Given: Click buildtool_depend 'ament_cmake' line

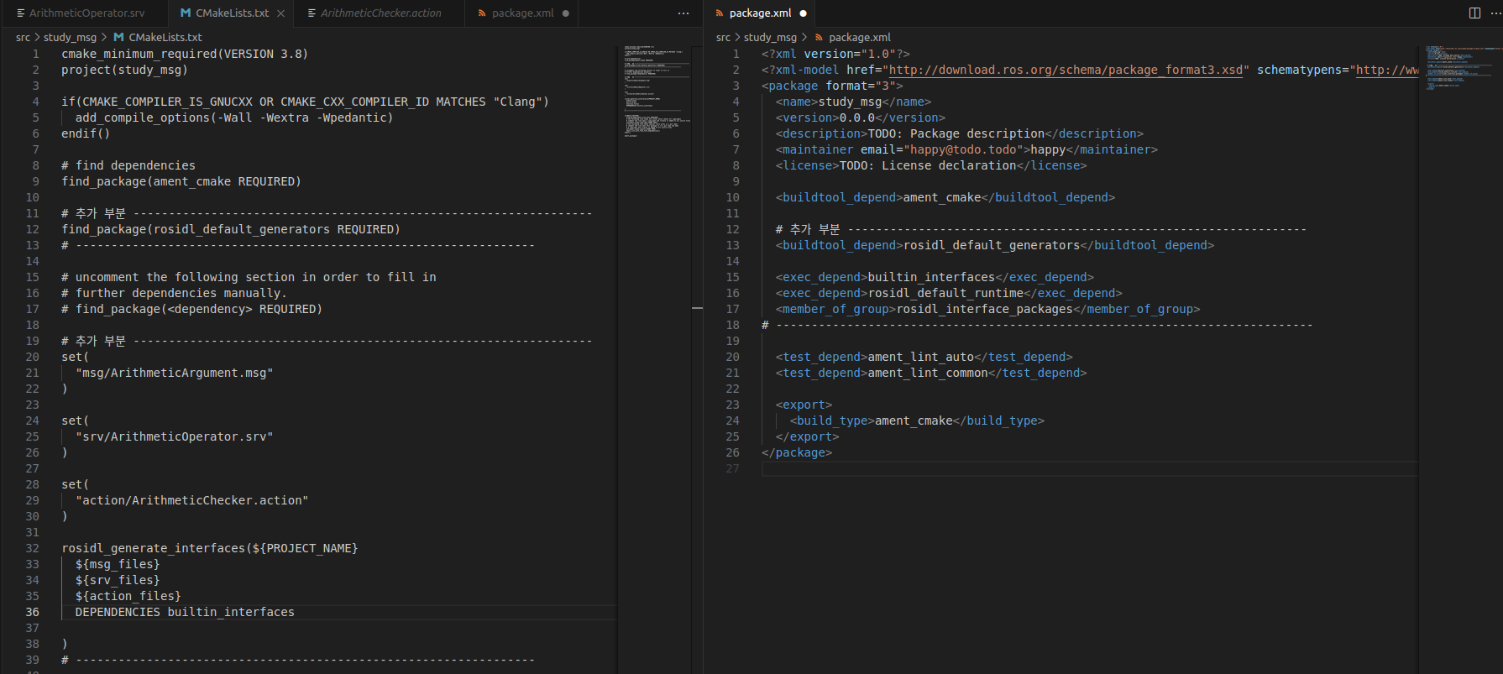Looking at the screenshot, I should 945,198.
